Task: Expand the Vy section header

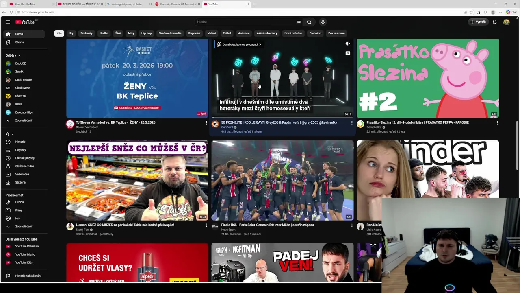Action: point(10,133)
